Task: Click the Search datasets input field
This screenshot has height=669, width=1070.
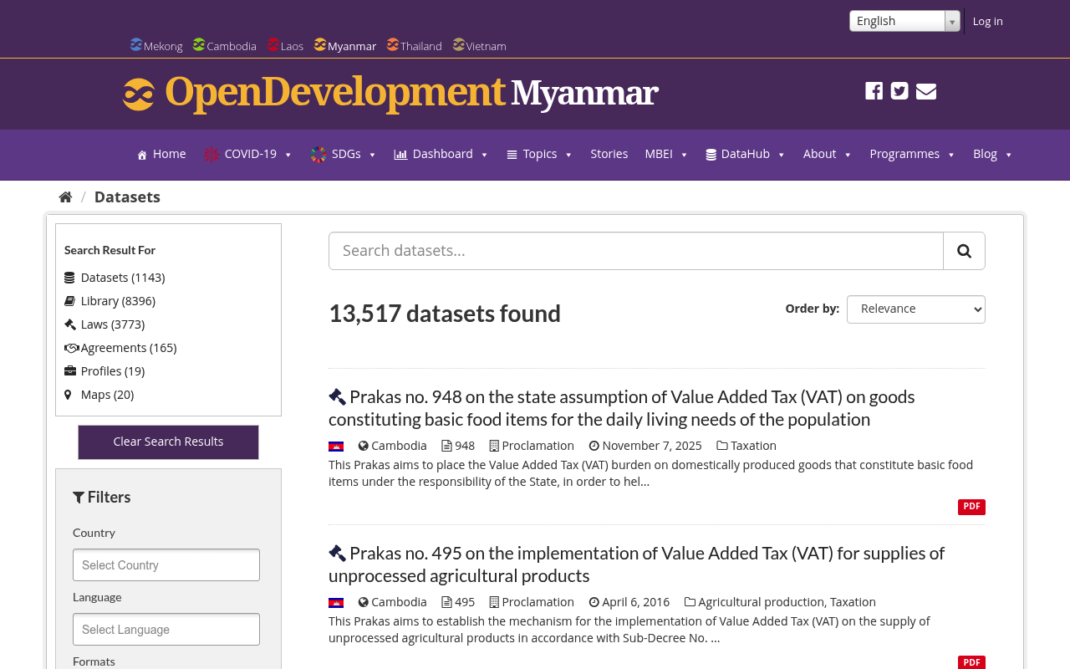Action: (x=636, y=251)
